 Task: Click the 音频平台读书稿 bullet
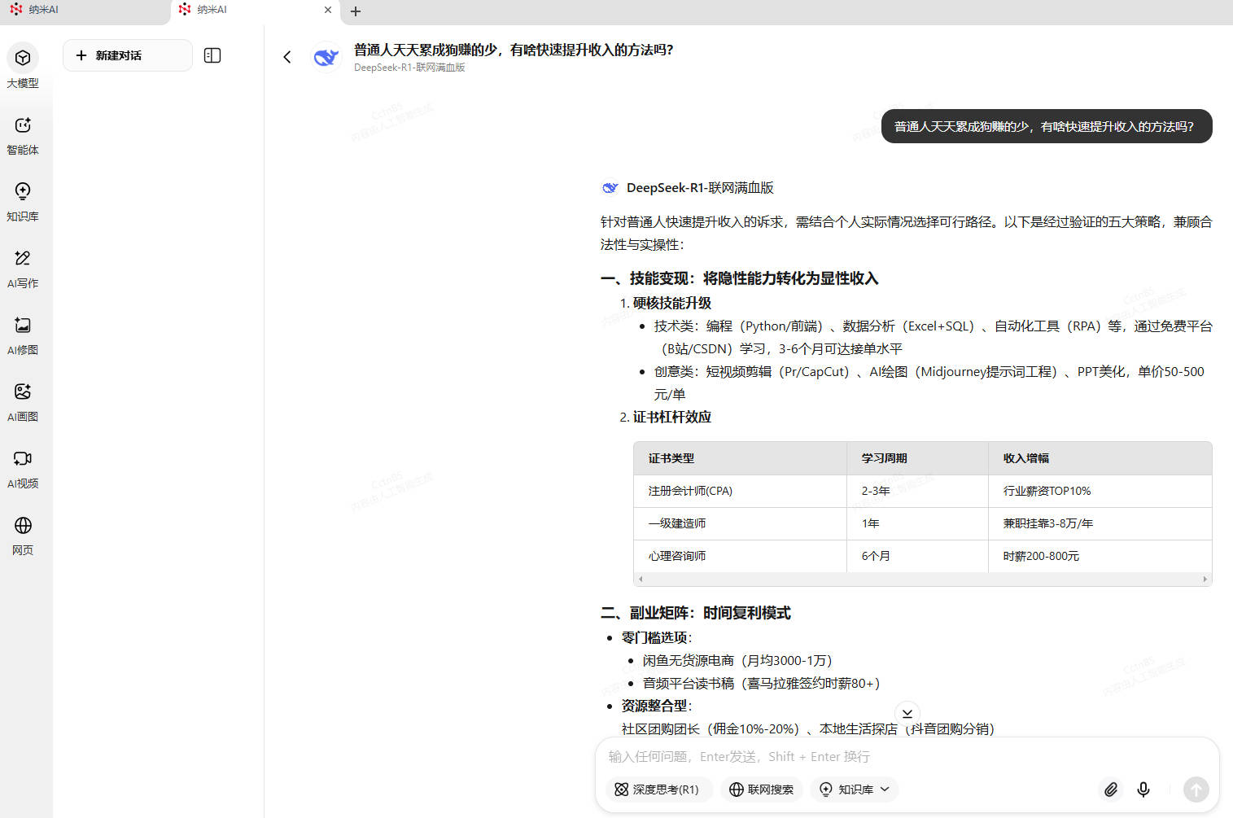(x=761, y=683)
